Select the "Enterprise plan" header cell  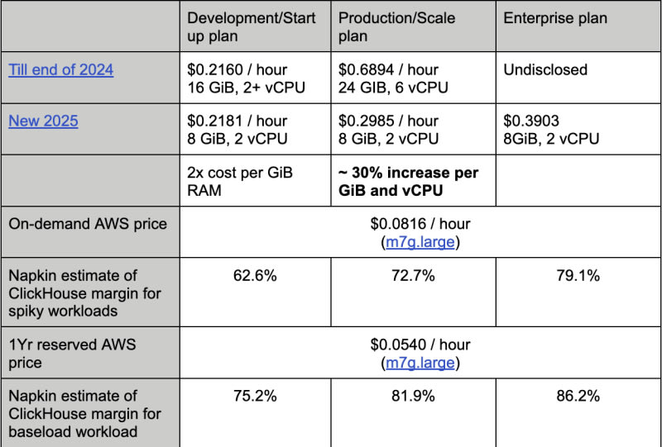(x=554, y=18)
